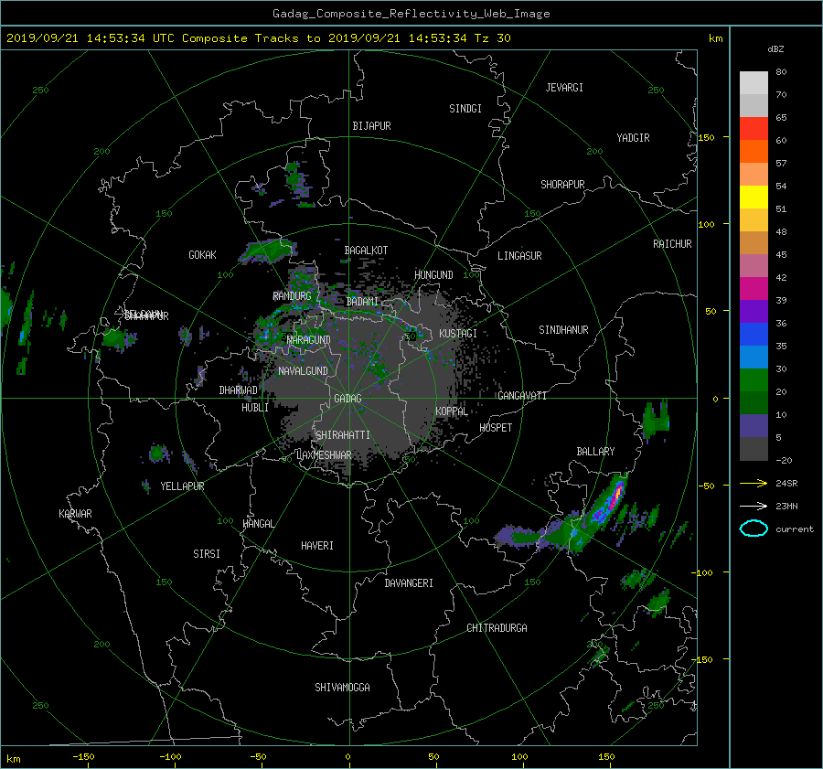Click the NAVALGUND city label
Viewport: 823px width, 769px height.
pyautogui.click(x=303, y=371)
